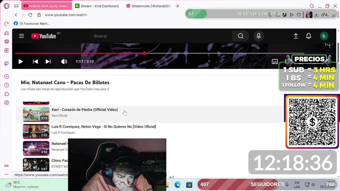Switch to Streamloots Richard2001 tab

tap(149, 6)
